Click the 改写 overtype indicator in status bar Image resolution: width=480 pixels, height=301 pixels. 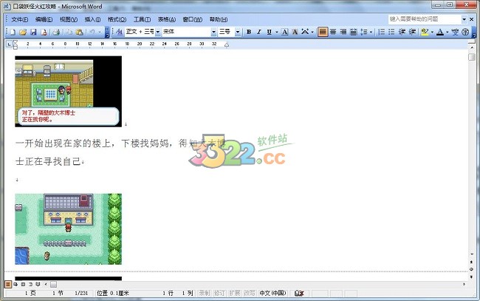click(250, 294)
